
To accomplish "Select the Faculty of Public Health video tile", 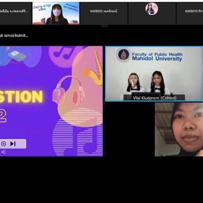I will [x=154, y=74].
